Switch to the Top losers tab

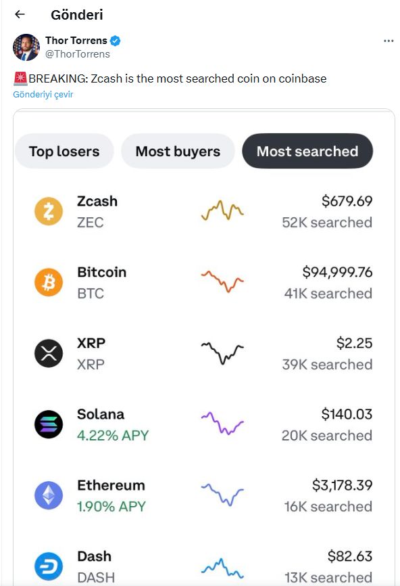pyautogui.click(x=64, y=151)
